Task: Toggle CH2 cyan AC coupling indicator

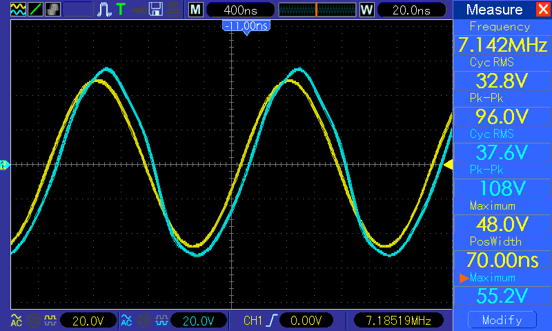Action: (x=126, y=320)
